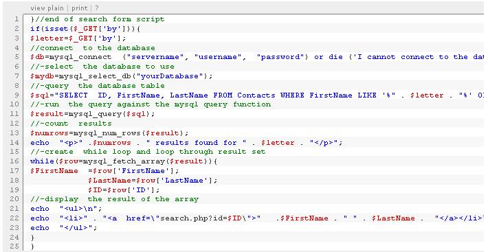Click the mysql_connect code line
Image resolution: width=488 pixels, height=252 pixels.
257,57
